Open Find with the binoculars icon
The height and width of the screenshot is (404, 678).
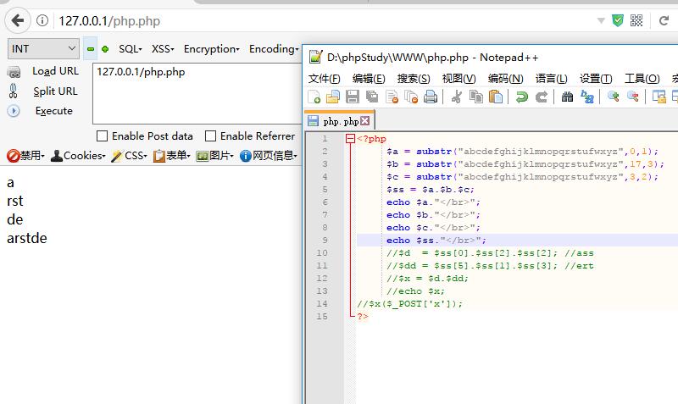click(x=568, y=97)
